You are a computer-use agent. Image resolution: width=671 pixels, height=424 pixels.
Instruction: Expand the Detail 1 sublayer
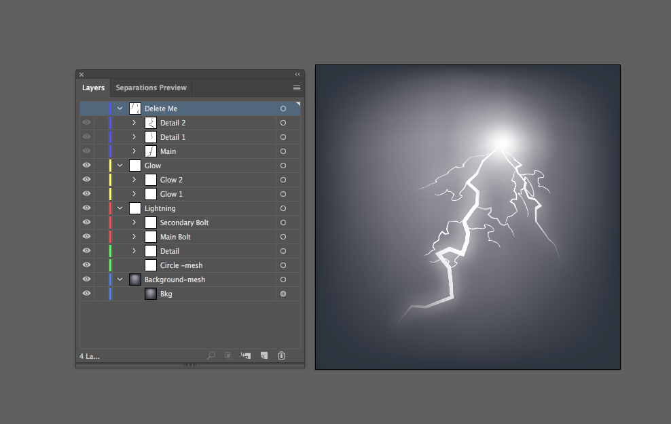tap(134, 137)
